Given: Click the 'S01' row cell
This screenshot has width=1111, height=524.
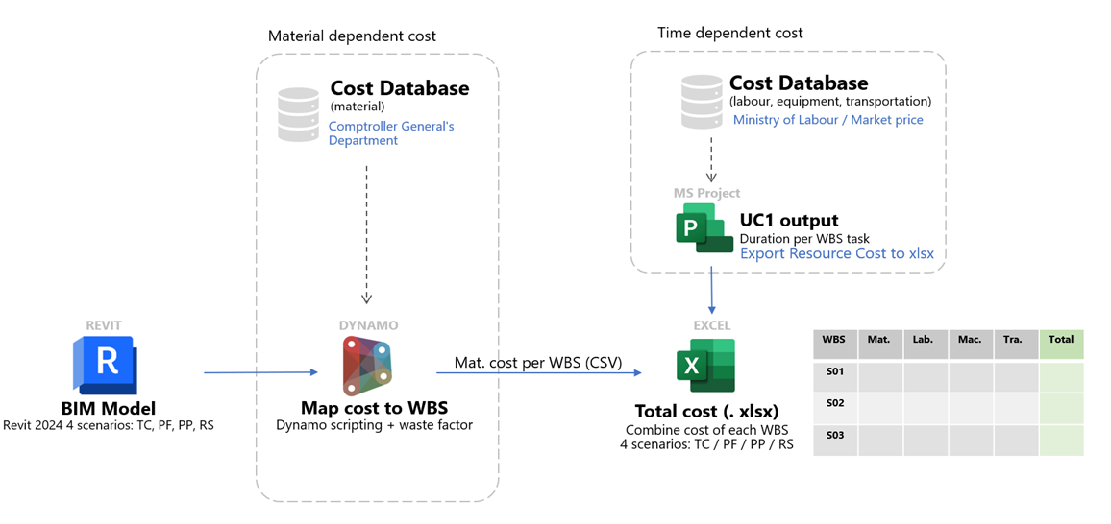Looking at the screenshot, I should click(x=835, y=377).
